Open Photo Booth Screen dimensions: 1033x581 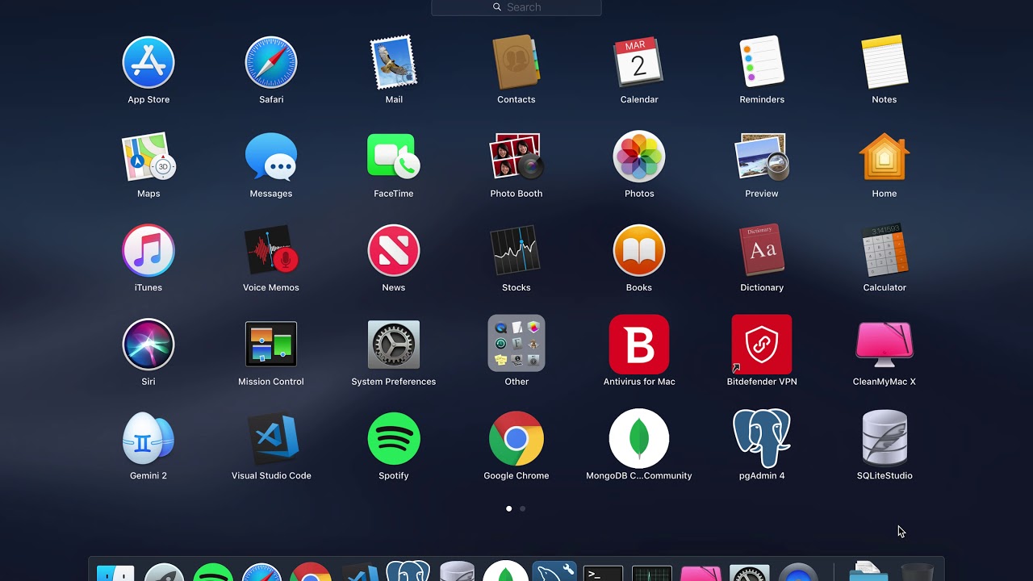tap(516, 157)
